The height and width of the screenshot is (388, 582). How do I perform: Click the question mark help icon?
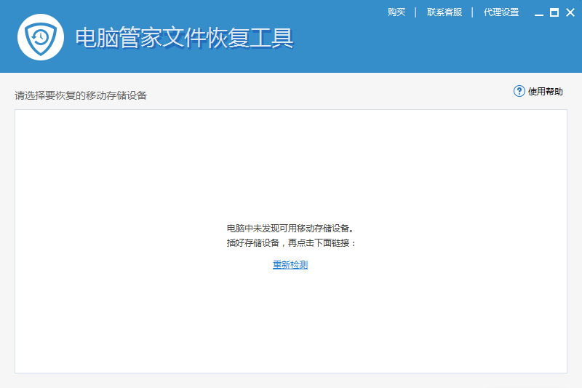[x=519, y=91]
